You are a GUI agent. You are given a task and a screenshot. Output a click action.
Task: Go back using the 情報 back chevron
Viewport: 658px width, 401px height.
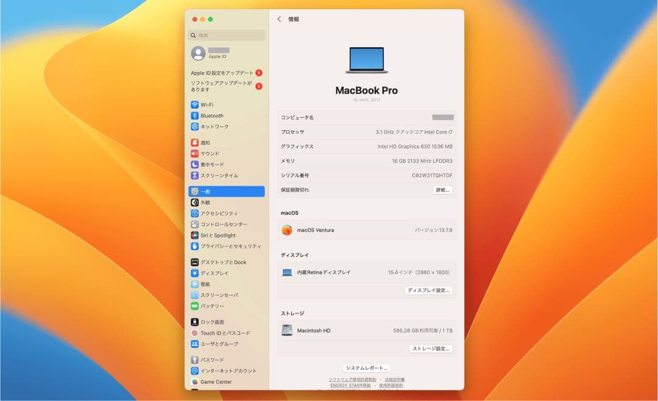pyautogui.click(x=280, y=19)
